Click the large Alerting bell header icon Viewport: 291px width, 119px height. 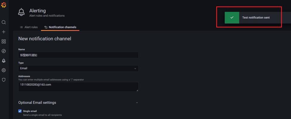[x=21, y=12]
